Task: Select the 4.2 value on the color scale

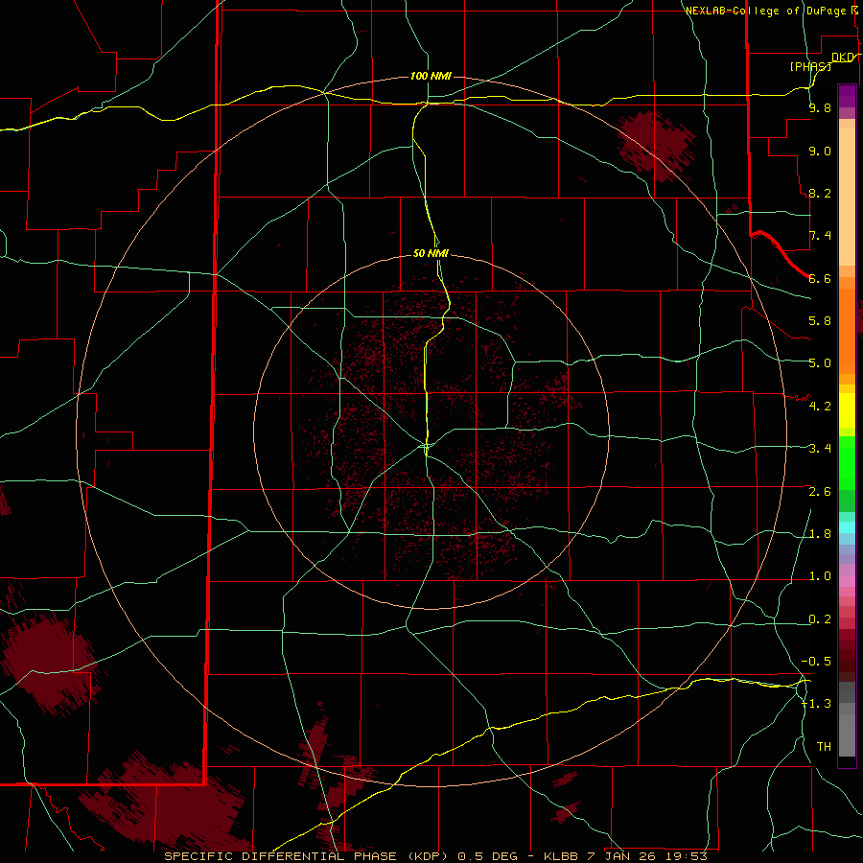Action: (820, 407)
